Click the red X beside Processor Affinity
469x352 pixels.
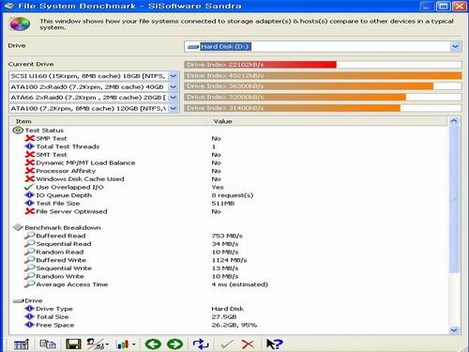pyautogui.click(x=30, y=171)
